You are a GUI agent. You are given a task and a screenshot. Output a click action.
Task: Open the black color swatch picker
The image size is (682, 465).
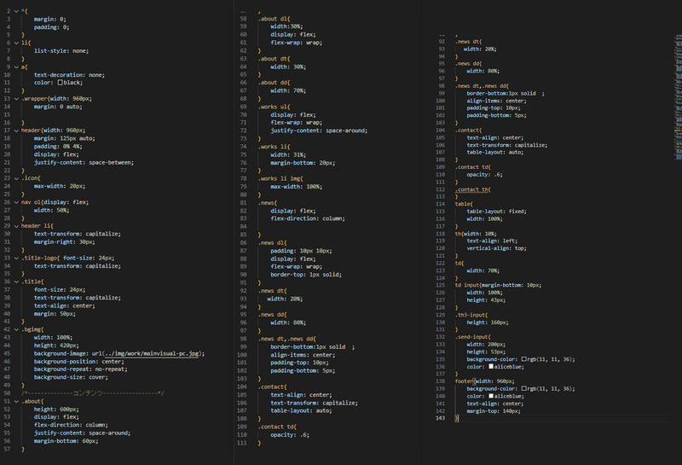coord(60,83)
